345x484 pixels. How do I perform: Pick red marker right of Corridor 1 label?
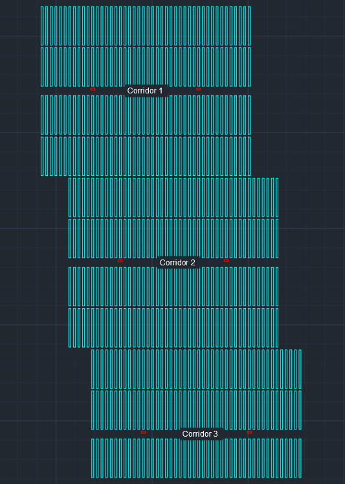tap(198, 89)
